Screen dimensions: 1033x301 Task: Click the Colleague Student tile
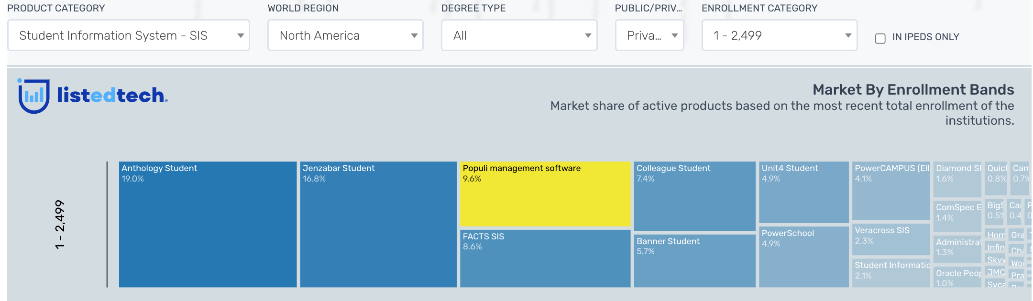(694, 196)
